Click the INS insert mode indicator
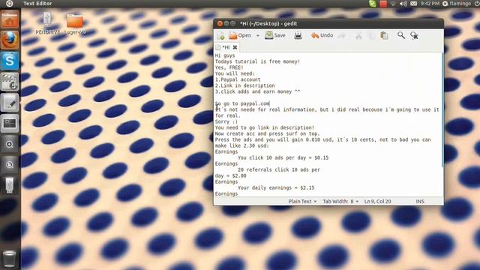 420,202
